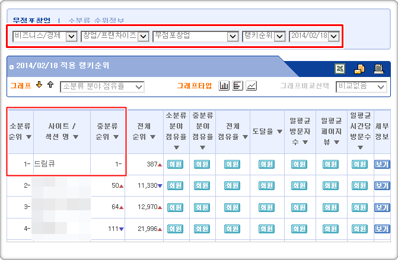Screen dimensions: 398x260
Task: Click 회원 badge under 전체 점유율 in 드림큐 row
Action: (233, 165)
